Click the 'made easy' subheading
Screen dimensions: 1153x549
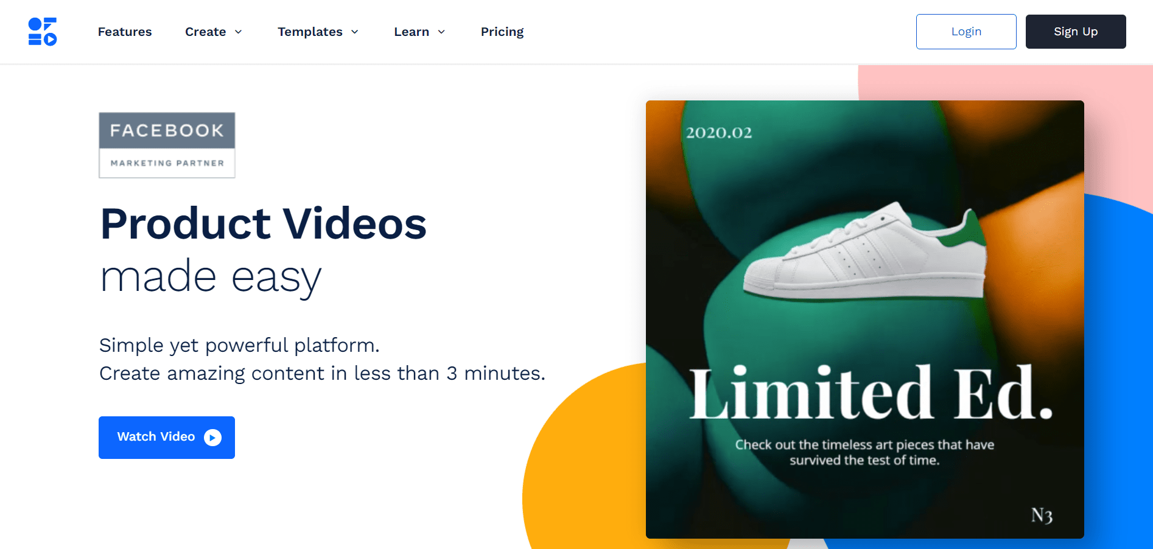click(x=211, y=278)
